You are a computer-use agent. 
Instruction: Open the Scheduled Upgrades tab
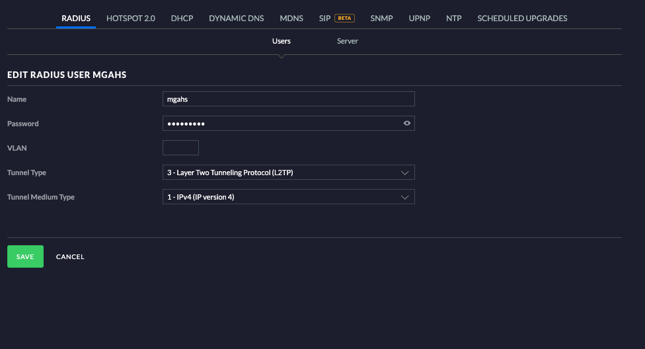click(x=522, y=19)
